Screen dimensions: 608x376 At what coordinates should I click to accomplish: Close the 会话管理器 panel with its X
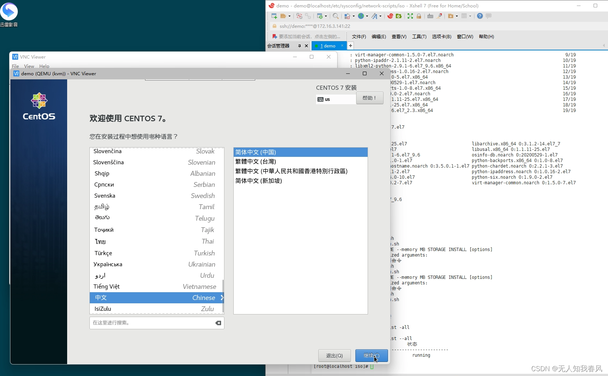[306, 46]
